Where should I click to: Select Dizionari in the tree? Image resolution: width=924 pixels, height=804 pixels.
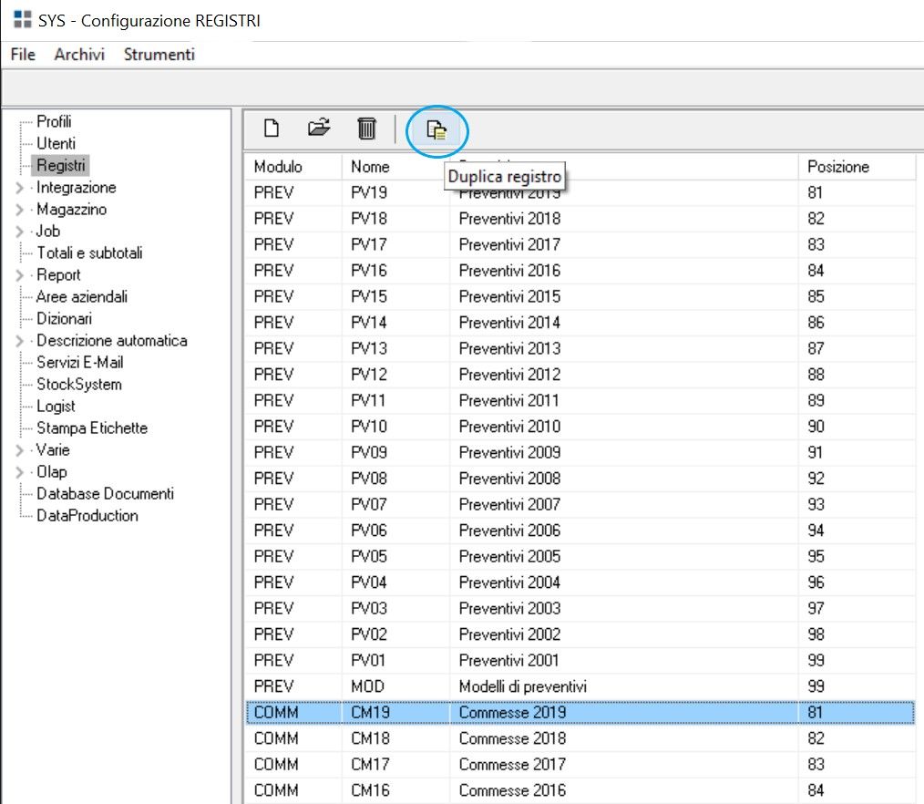(x=64, y=318)
